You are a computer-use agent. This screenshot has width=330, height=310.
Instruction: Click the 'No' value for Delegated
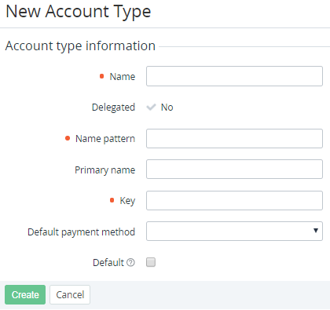pos(167,108)
